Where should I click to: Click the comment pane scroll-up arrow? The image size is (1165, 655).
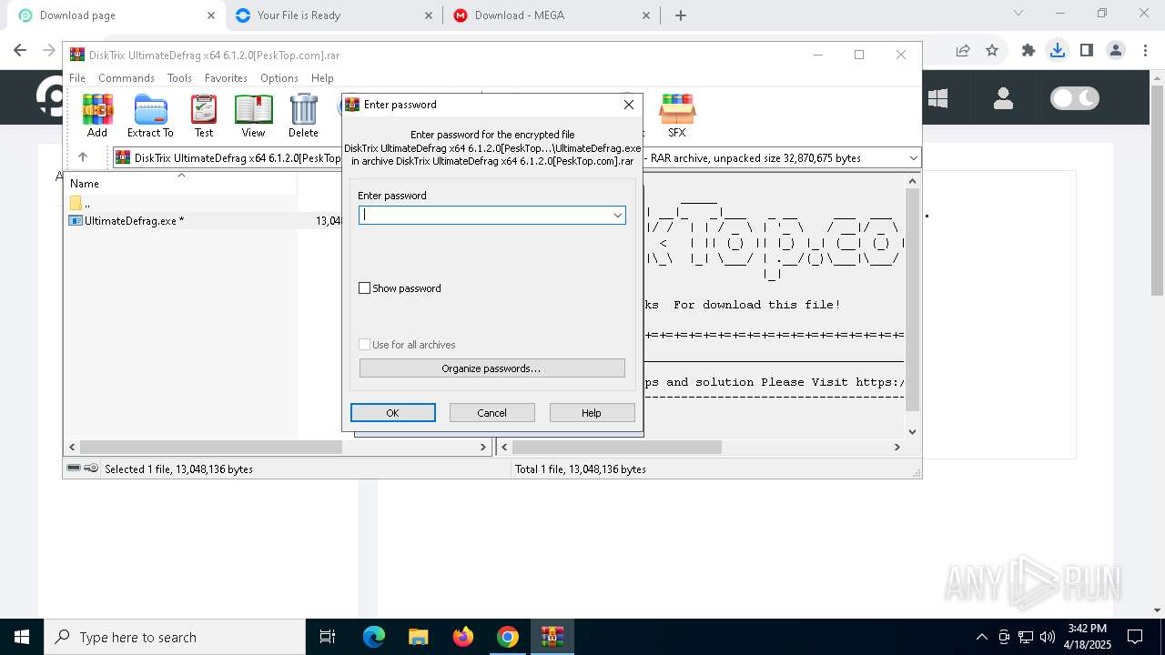[x=913, y=181]
